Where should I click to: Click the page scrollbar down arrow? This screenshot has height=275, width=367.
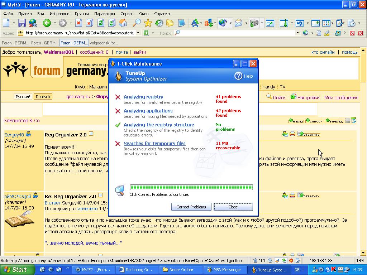coord(363,252)
